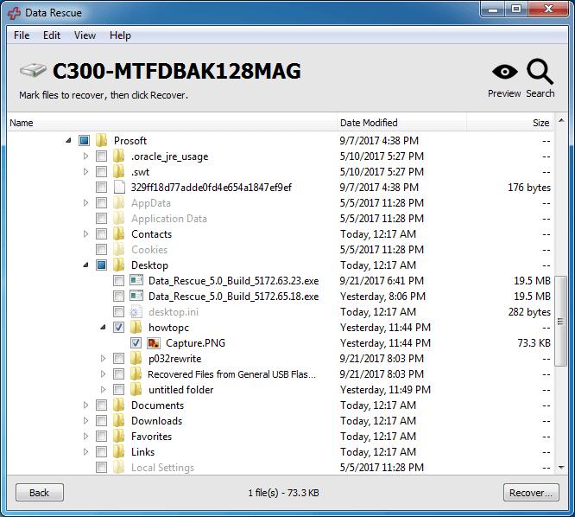Click the 73.3 KB size of Capture.PNG
This screenshot has width=575, height=517.
pyautogui.click(x=534, y=343)
